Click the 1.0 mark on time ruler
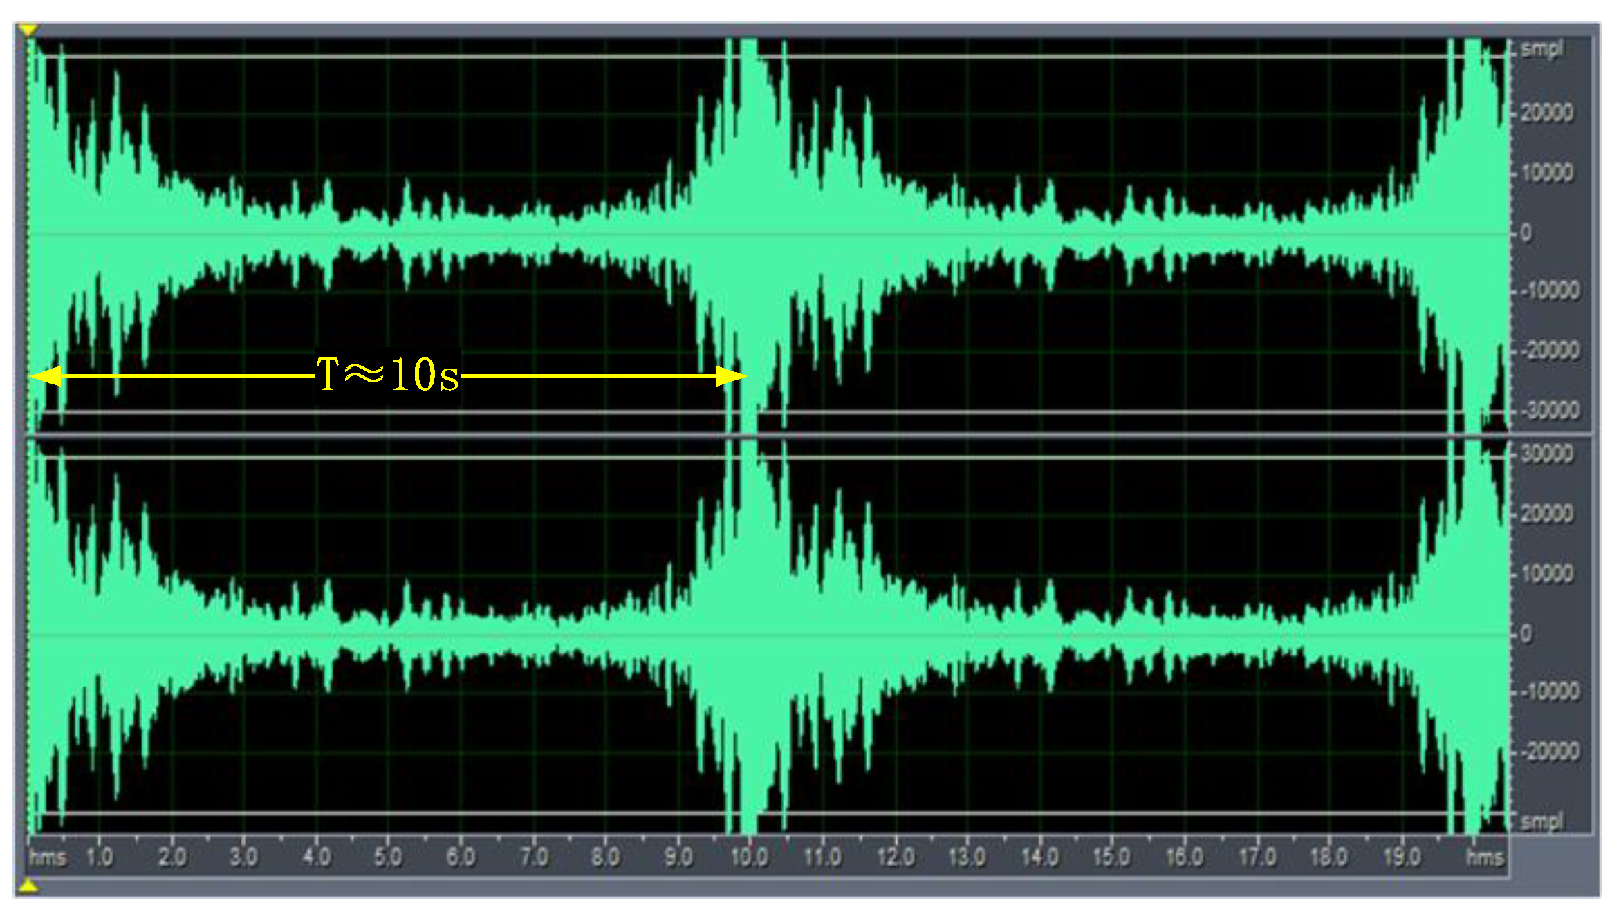The image size is (1621, 912). click(x=99, y=857)
